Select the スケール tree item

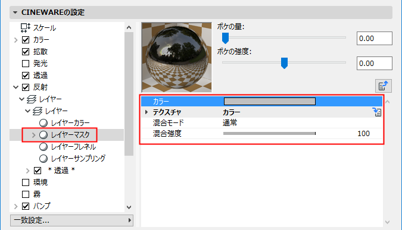point(45,28)
